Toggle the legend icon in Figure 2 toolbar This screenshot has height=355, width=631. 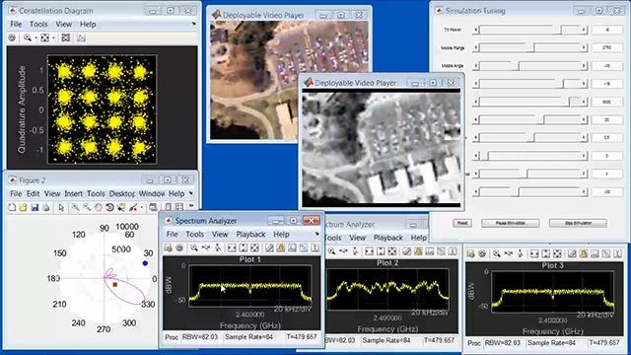[179, 207]
